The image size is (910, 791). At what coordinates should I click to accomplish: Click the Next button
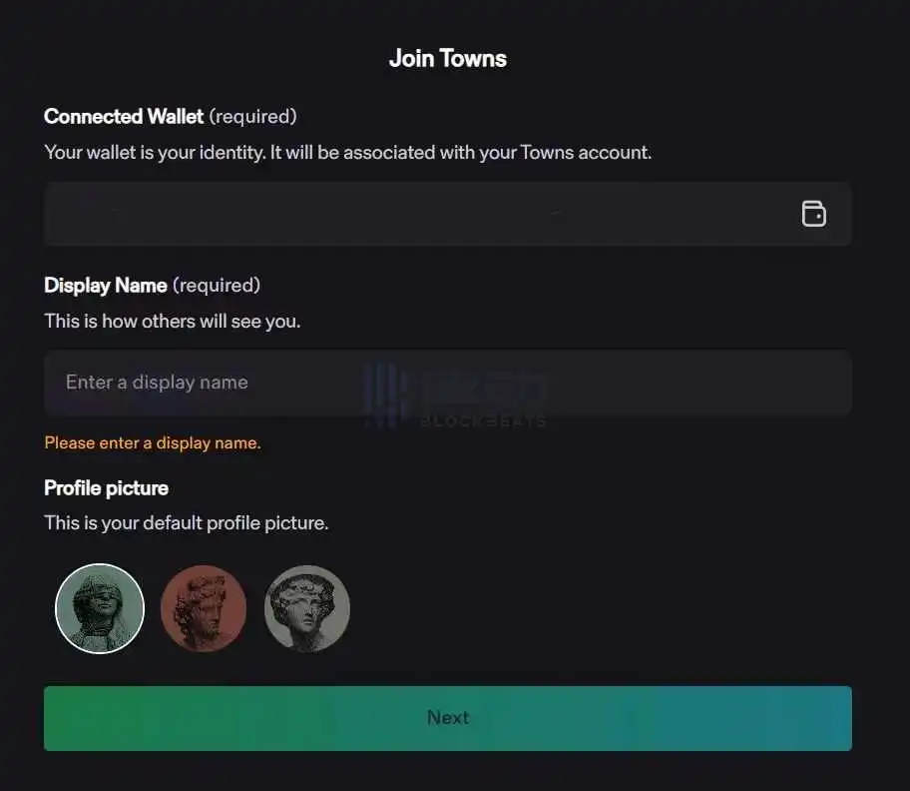tap(448, 718)
